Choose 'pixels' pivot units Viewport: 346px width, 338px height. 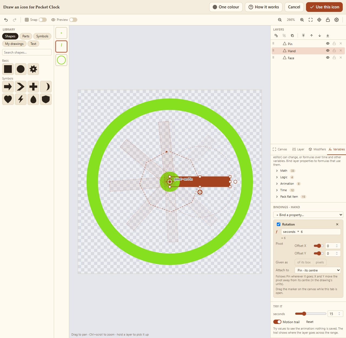320,262
